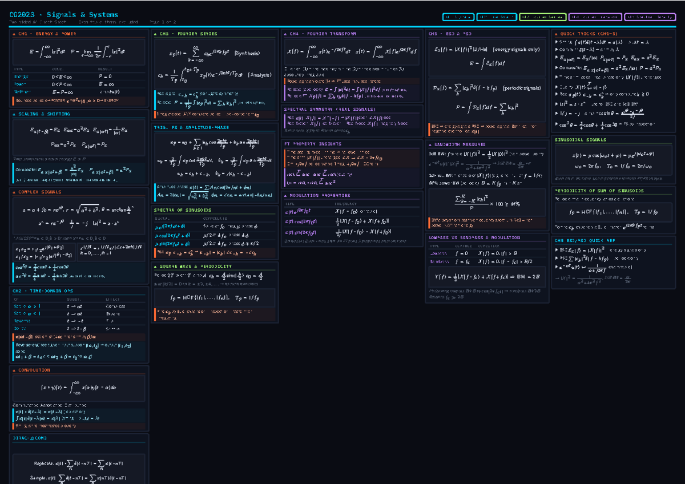Collapse the CH4 Fourier Transform section triangle

click(286, 34)
